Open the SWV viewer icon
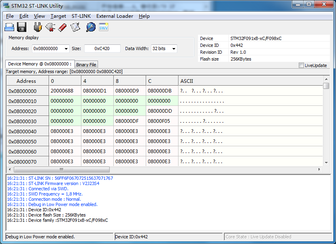 104,27
